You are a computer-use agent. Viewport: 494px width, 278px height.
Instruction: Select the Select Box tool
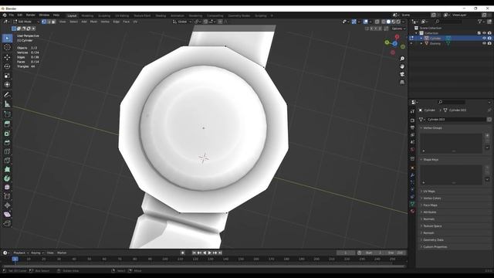7,38
